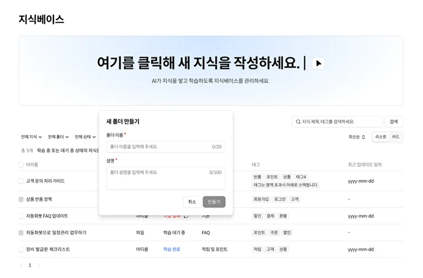Focus the 설명 folder description textarea

166,178
